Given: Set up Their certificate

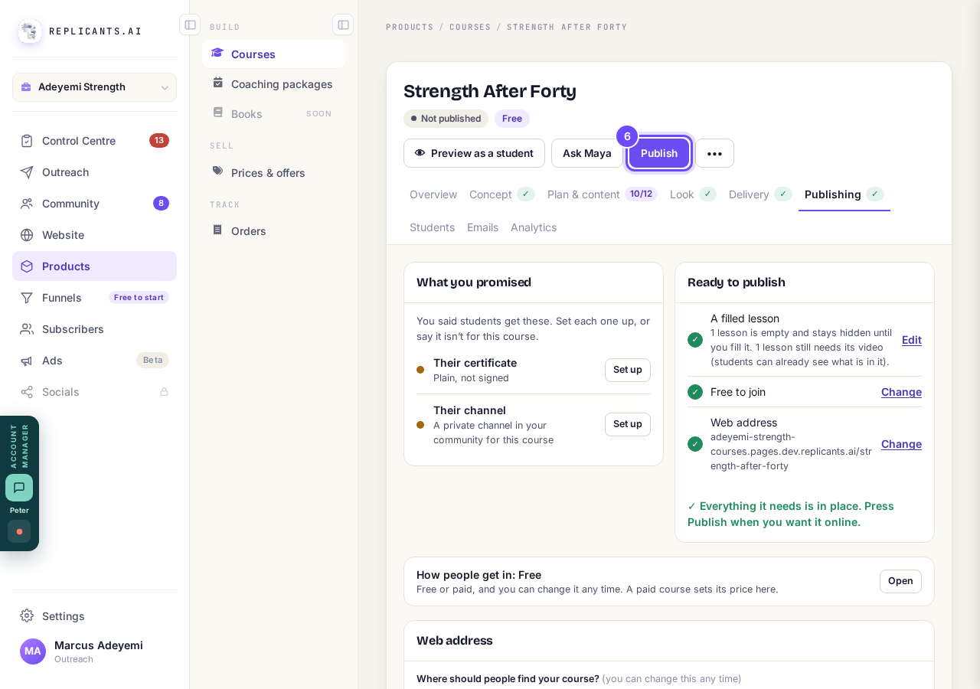Looking at the screenshot, I should pyautogui.click(x=628, y=370).
